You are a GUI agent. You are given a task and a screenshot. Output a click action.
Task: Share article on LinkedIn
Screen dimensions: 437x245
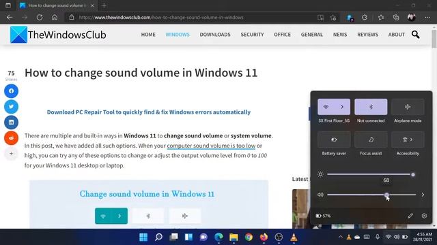[11, 122]
